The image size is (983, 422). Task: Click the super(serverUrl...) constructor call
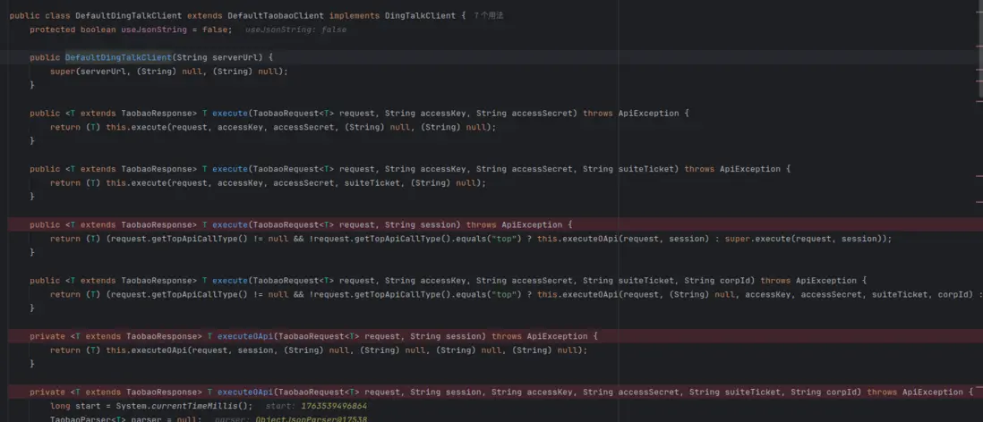click(63, 72)
